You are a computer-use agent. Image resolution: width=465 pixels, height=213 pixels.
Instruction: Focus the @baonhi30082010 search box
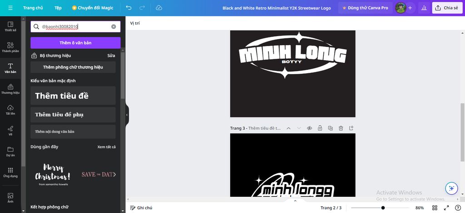(x=75, y=27)
